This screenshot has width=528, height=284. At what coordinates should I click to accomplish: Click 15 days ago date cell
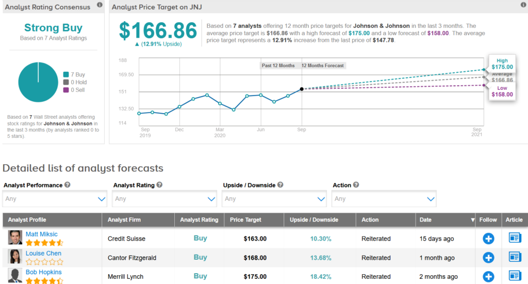tap(436, 239)
